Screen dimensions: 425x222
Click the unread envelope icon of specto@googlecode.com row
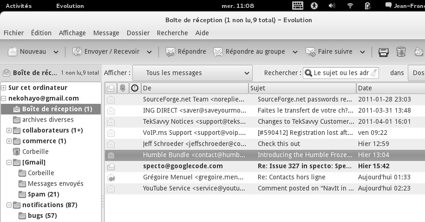(111, 166)
